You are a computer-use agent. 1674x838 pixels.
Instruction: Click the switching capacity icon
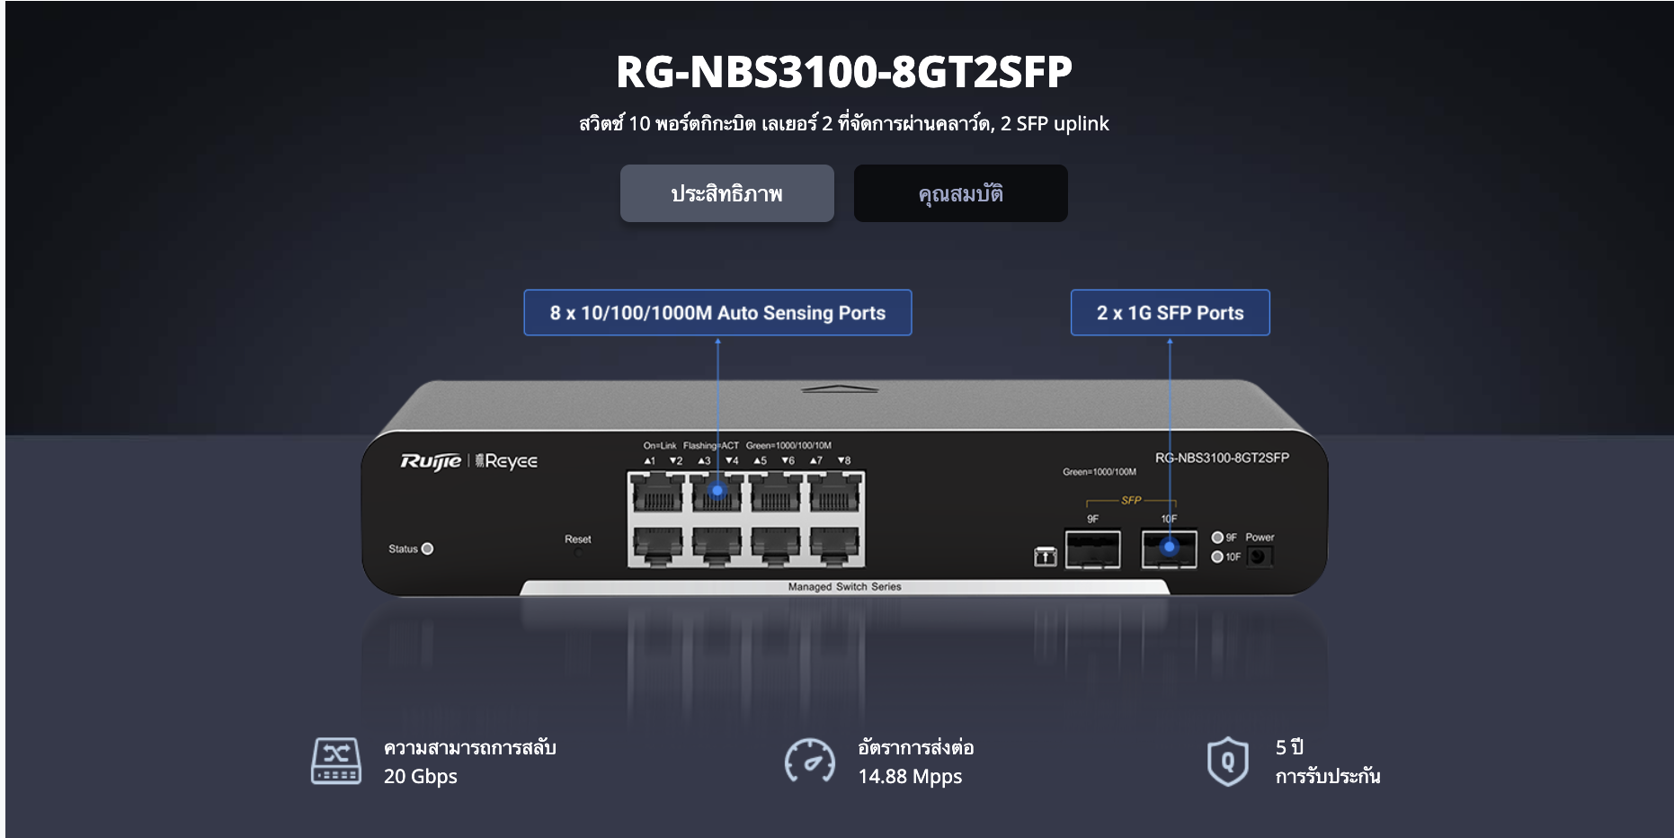[336, 761]
